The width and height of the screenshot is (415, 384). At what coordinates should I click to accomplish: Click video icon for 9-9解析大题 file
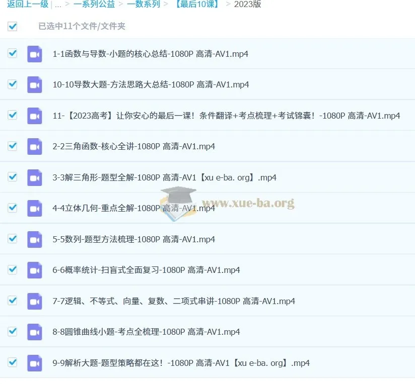(35, 363)
